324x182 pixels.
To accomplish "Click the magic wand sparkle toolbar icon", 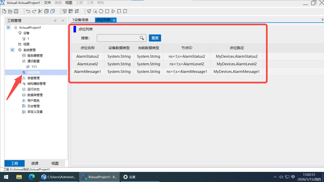I will (95, 11).
